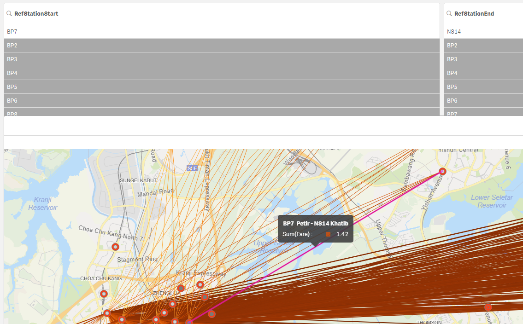Click the search icon in RefStationEnd pane
523x324 pixels.
(448, 13)
